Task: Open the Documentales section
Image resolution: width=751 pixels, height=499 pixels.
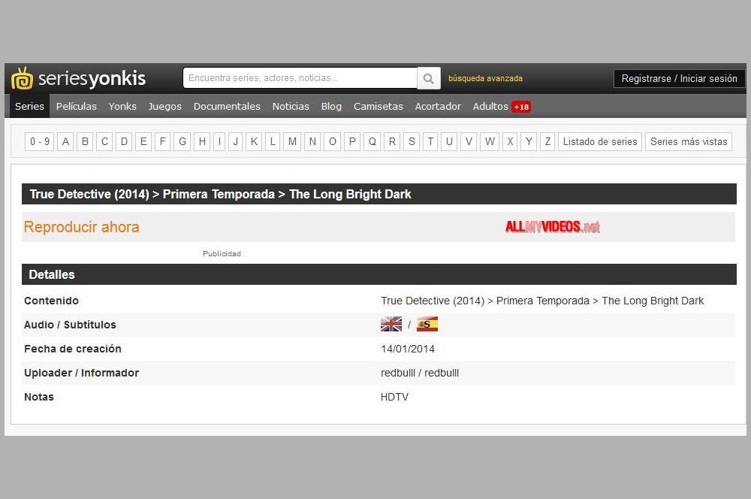Action: point(227,107)
